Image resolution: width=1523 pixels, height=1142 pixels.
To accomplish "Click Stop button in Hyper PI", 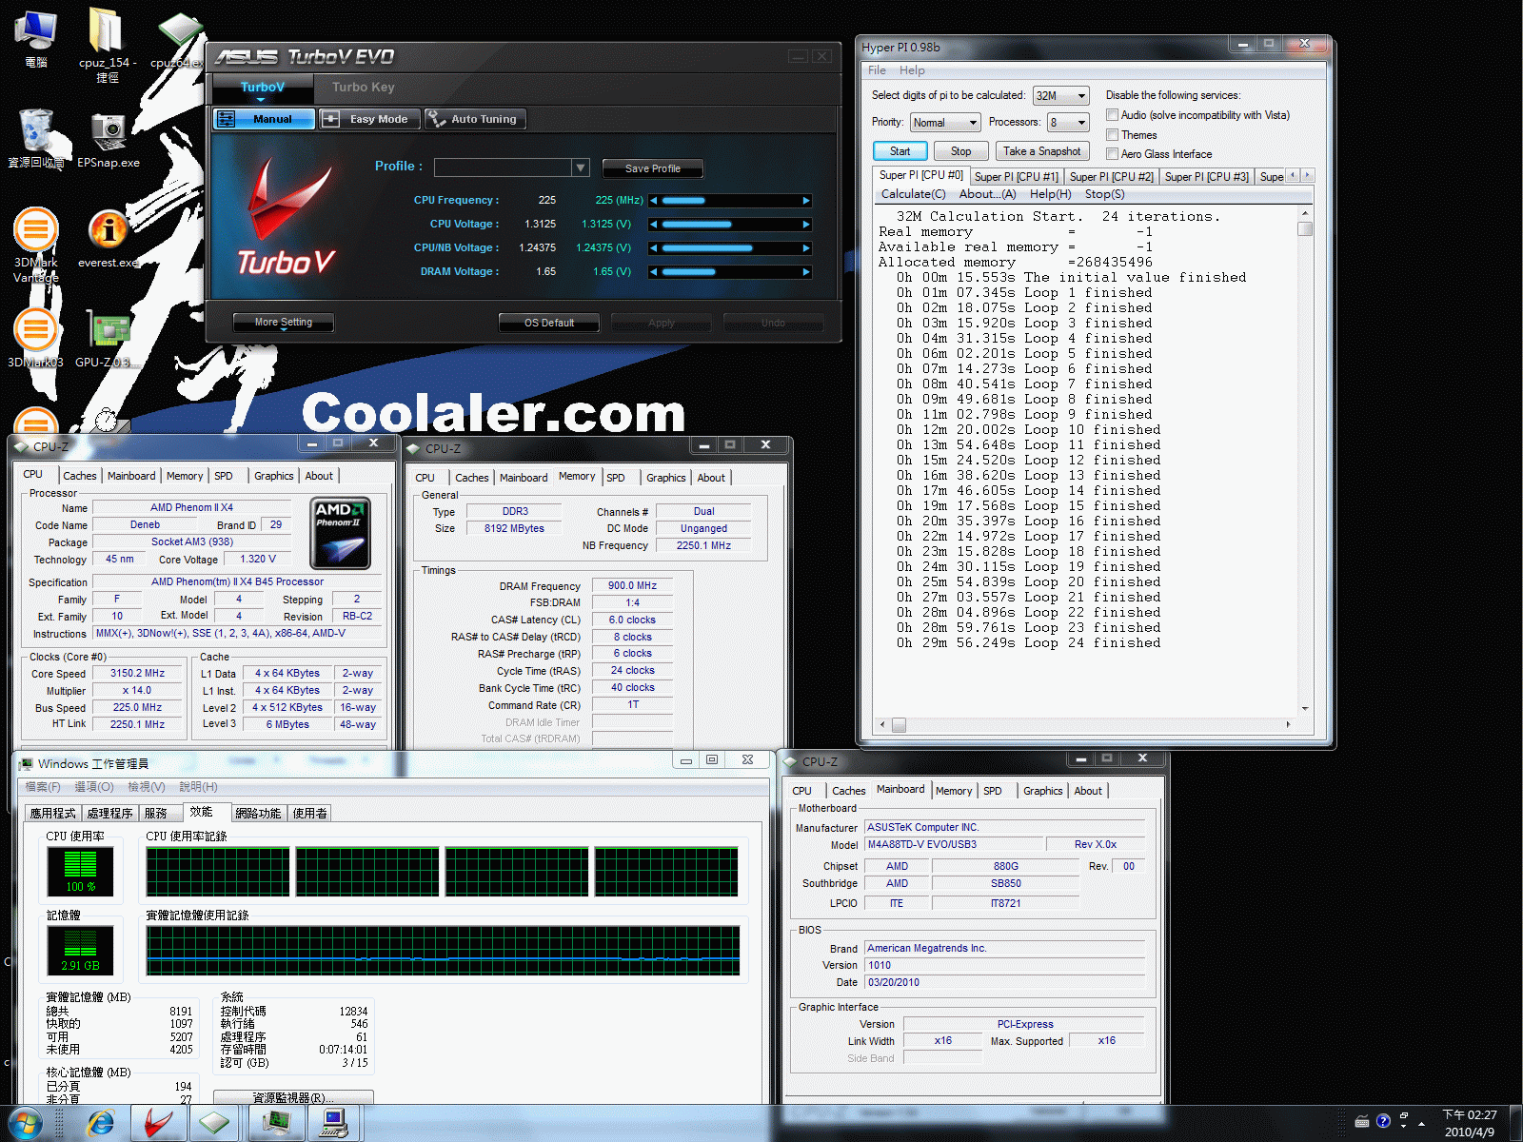I will click(x=961, y=151).
